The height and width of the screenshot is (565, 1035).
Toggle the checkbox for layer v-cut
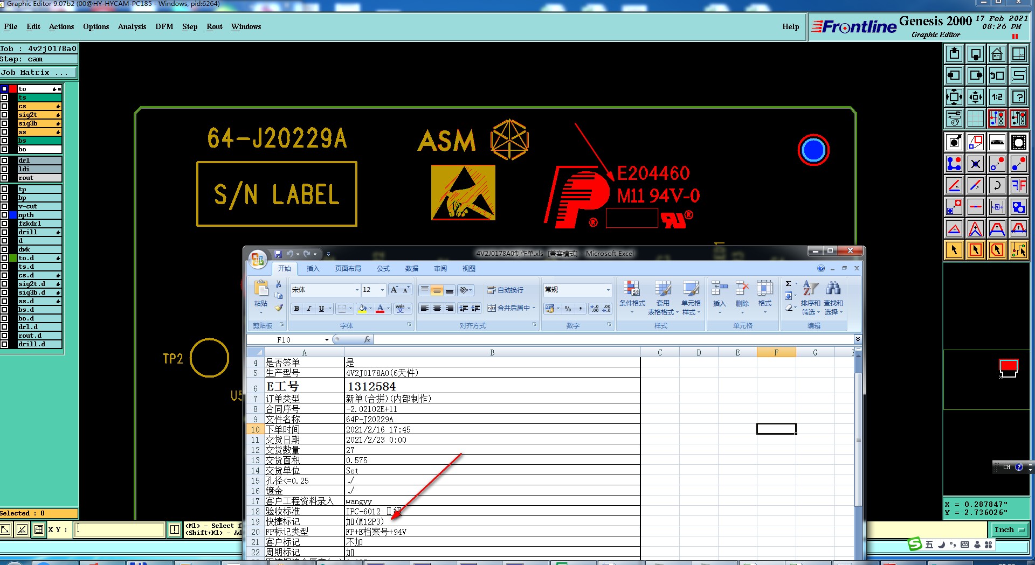coord(4,206)
